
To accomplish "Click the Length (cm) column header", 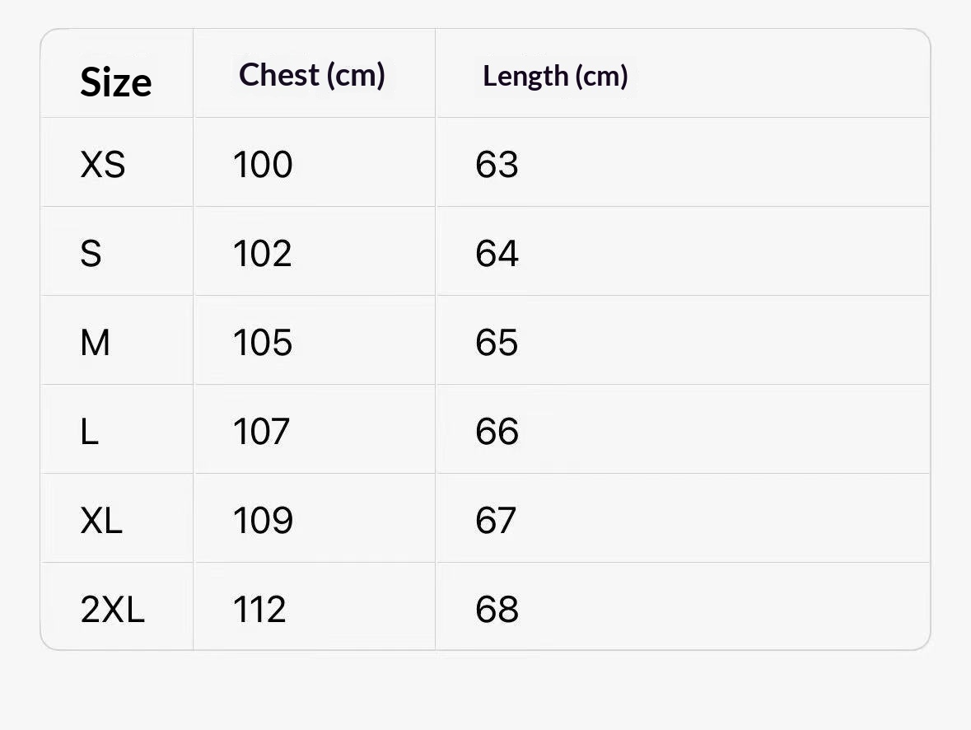I will click(x=555, y=77).
